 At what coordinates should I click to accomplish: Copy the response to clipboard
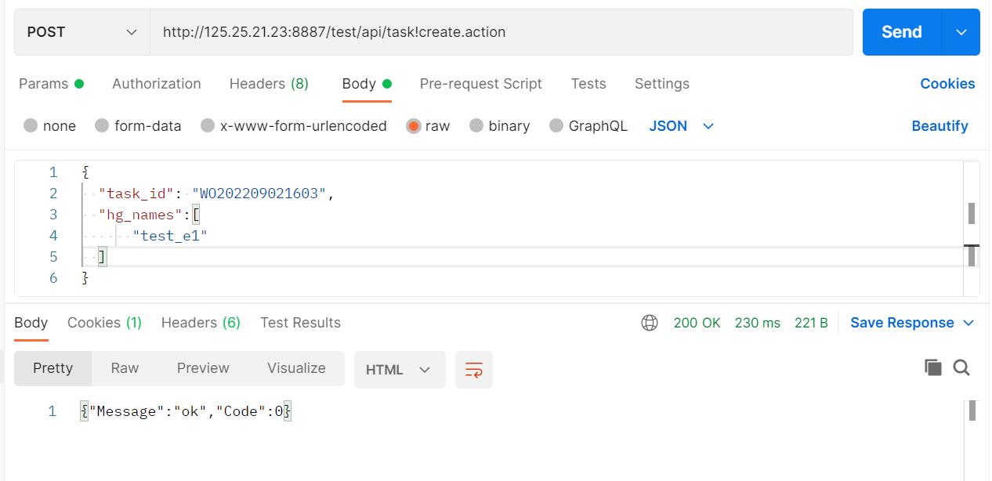click(933, 366)
